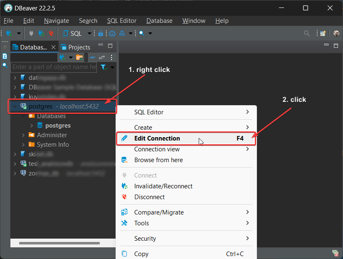Screen dimensions: 343x259
Task: Open the Navigate menu
Action: point(57,21)
